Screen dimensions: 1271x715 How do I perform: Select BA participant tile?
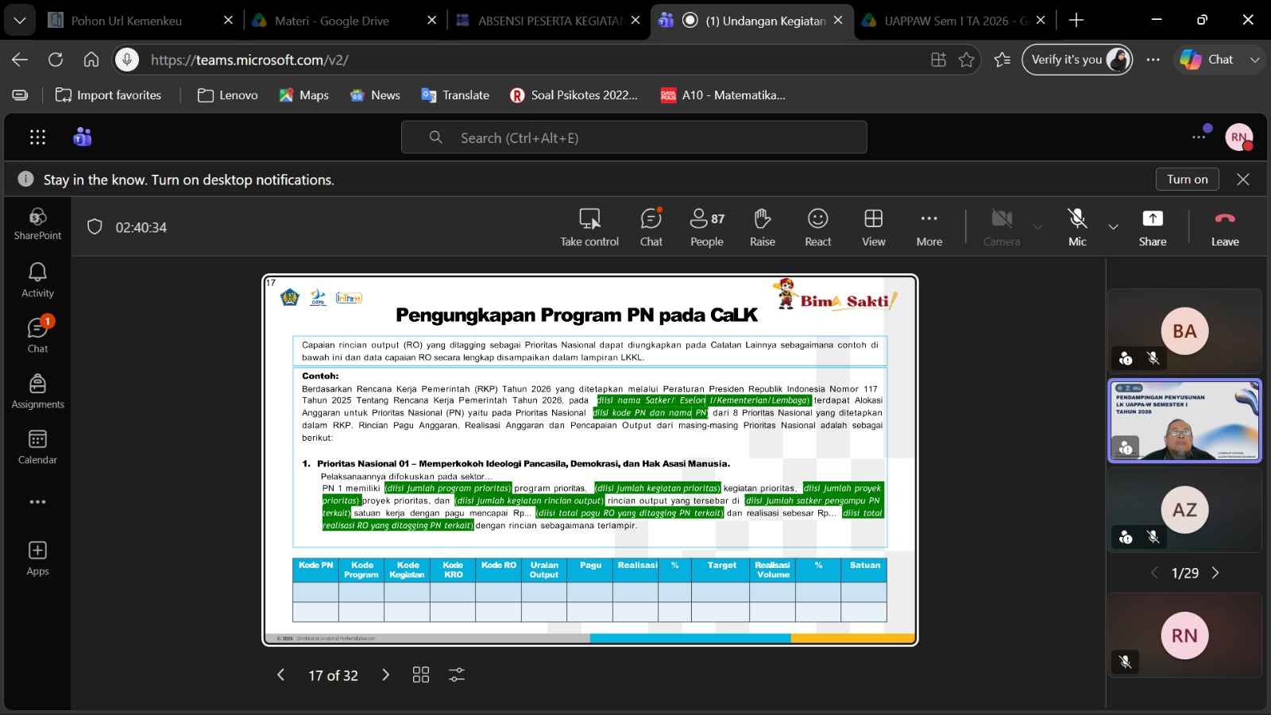coord(1184,331)
